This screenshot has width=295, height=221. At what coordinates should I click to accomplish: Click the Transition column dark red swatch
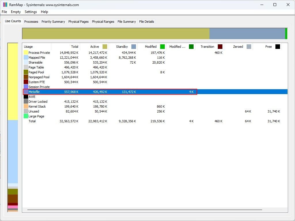pos(220,47)
